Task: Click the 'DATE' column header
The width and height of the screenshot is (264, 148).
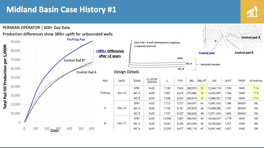Action: pyautogui.click(x=122, y=81)
